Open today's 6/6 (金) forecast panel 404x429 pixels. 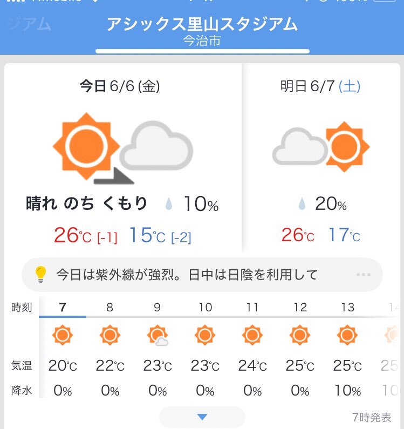[x=123, y=158]
